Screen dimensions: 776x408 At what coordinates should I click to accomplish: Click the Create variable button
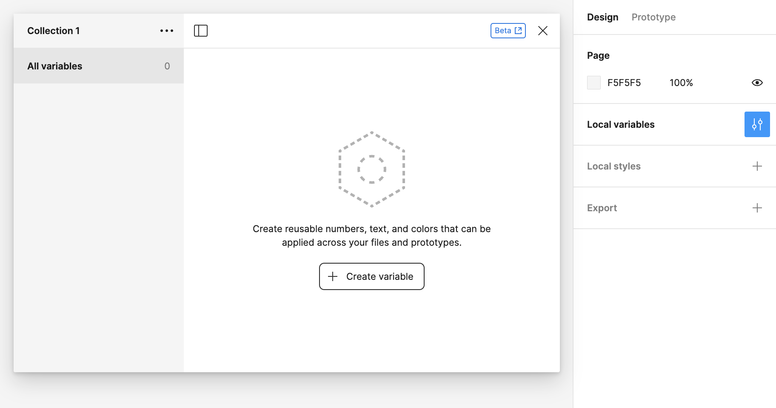(371, 276)
